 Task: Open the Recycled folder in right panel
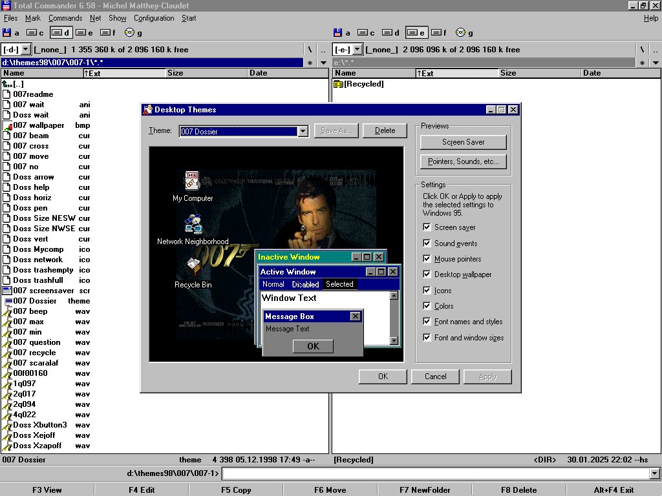pyautogui.click(x=363, y=84)
